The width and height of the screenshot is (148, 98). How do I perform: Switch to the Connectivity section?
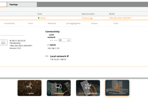9,23
